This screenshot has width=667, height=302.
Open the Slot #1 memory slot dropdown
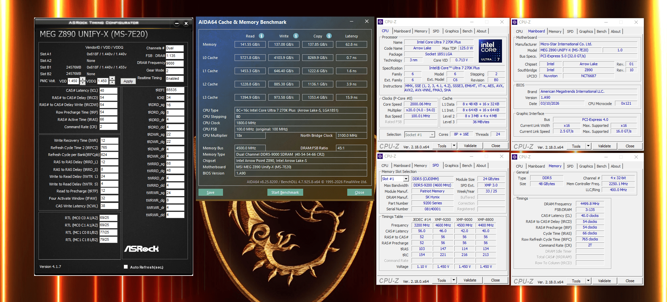[x=406, y=179]
